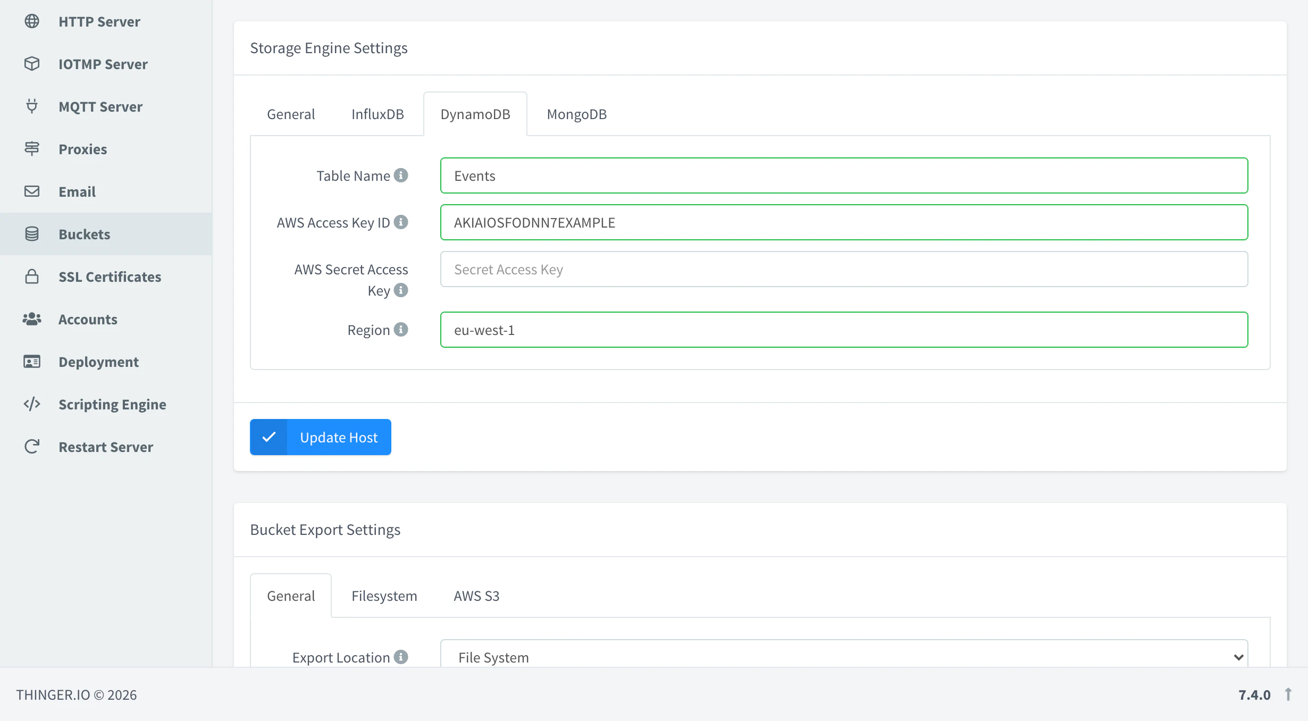This screenshot has height=721, width=1308.
Task: Click the Region input field
Action: (x=844, y=330)
